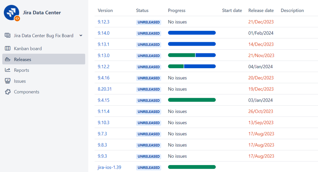Click the green progress bar for 9.4.15
This screenshot has width=318, height=172.
192,100
